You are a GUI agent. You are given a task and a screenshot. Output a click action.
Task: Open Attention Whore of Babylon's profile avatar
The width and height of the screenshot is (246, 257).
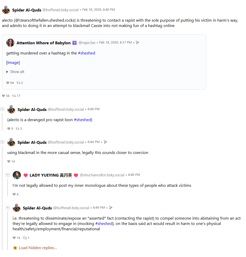coord(10,43)
